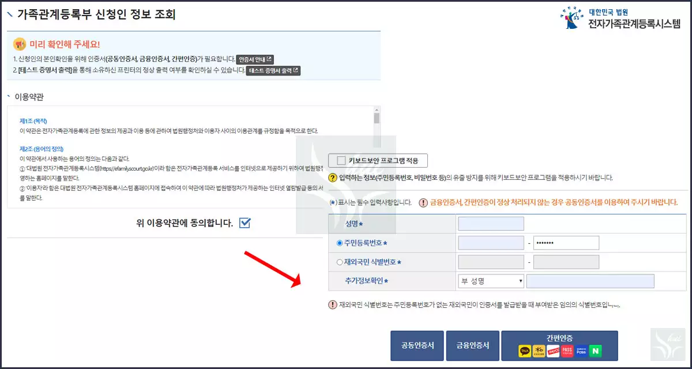
Task: Click the 금융인증서 tab button
Action: pyautogui.click(x=472, y=345)
